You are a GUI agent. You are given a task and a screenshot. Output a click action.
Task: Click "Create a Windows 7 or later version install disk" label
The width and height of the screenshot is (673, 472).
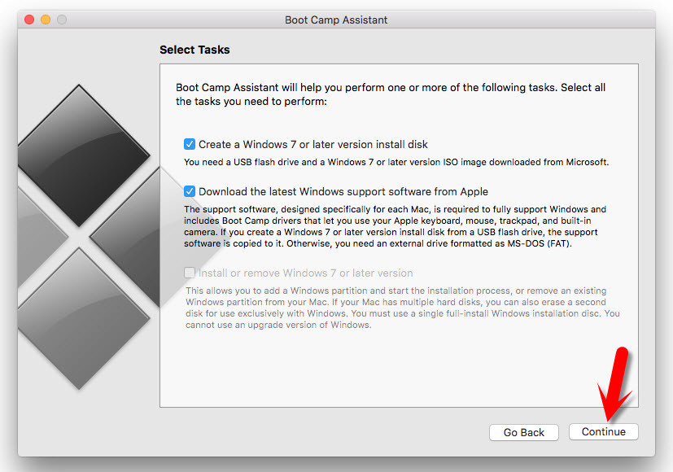click(312, 145)
